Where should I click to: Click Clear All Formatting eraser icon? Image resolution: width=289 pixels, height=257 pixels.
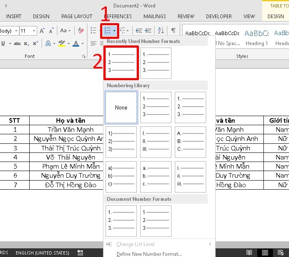tap(81, 31)
